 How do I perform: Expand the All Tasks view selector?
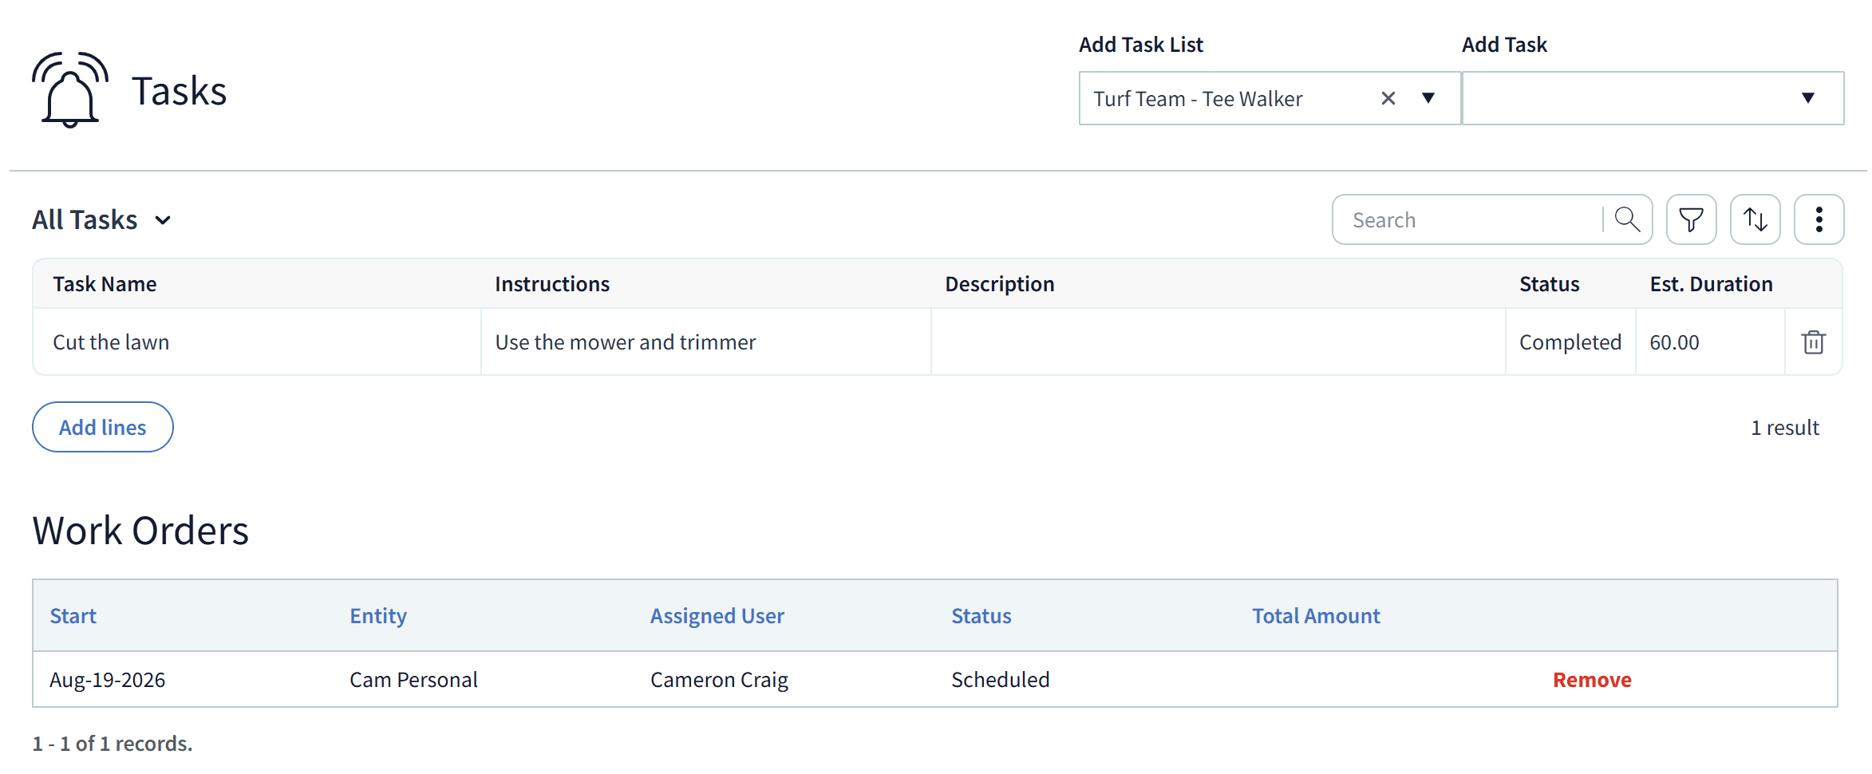(102, 219)
